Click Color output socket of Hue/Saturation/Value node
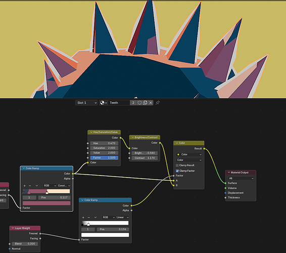The image size is (286, 253). [x=121, y=138]
